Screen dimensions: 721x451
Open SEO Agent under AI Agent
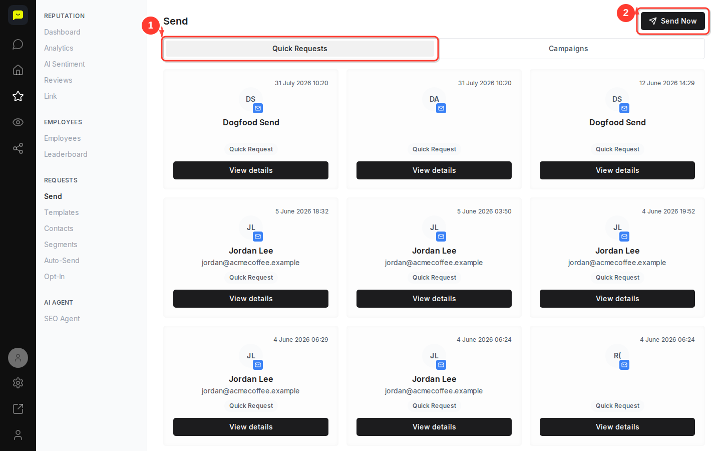pyautogui.click(x=62, y=319)
